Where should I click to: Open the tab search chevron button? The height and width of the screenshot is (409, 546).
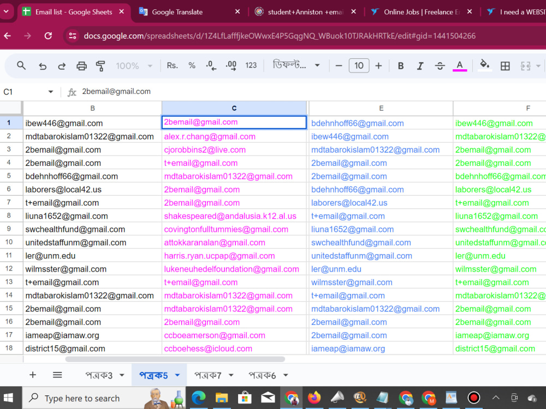click(6, 11)
